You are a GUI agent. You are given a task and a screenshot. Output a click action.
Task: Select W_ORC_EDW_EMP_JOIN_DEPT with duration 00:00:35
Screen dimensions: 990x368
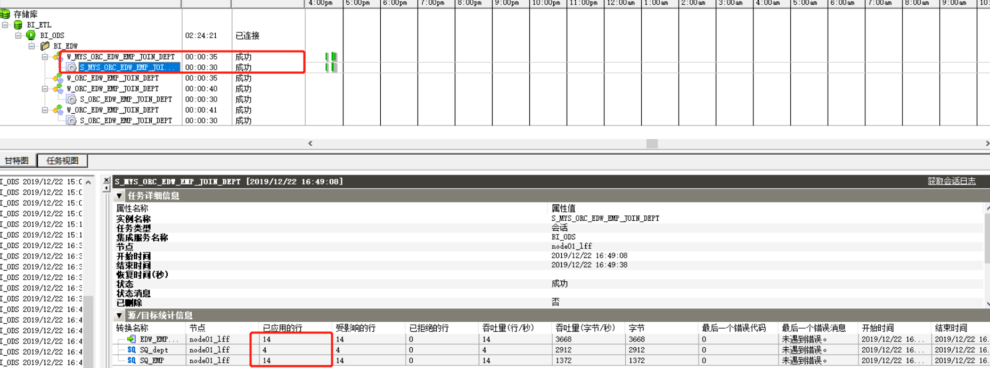pyautogui.click(x=112, y=78)
